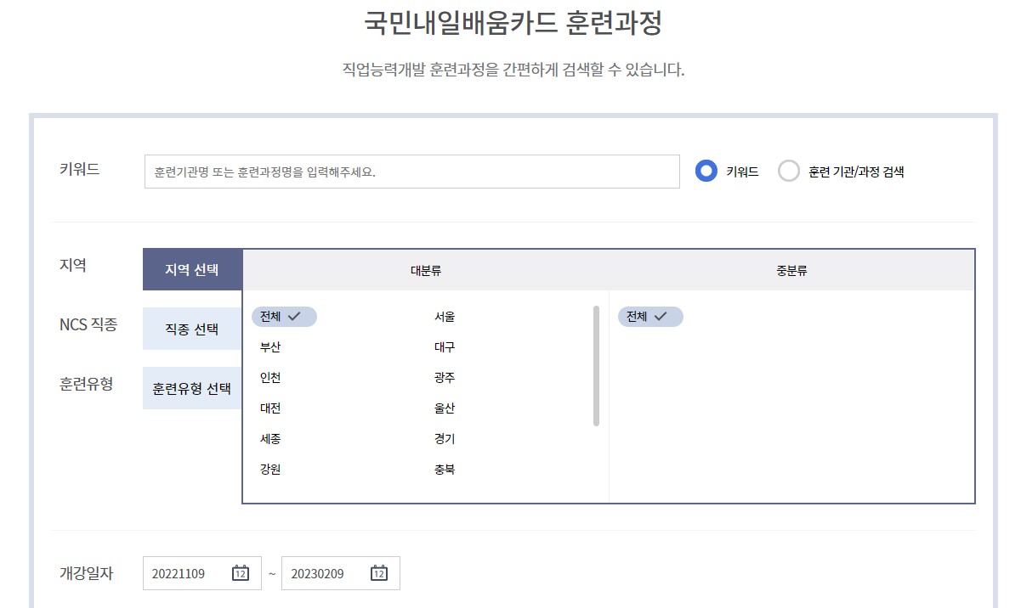Viewport: 1021px width, 608px height.
Task: Select the 부산 region
Action: point(269,346)
